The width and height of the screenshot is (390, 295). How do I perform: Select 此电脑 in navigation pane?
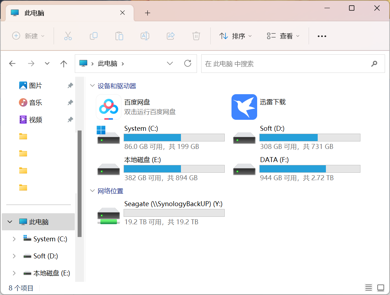(38, 221)
